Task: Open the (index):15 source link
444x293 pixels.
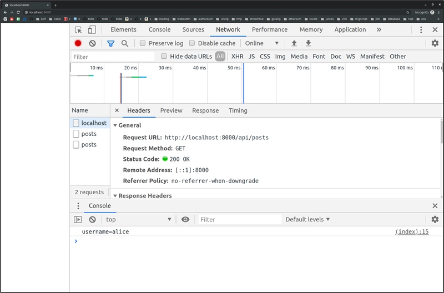Action: point(412,231)
